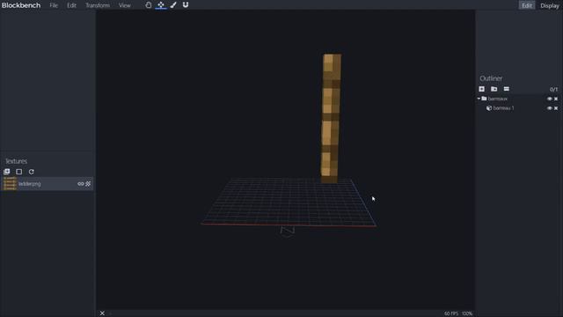This screenshot has width=563, height=317.
Task: Import a texture in Textures panel
Action: click(7, 172)
